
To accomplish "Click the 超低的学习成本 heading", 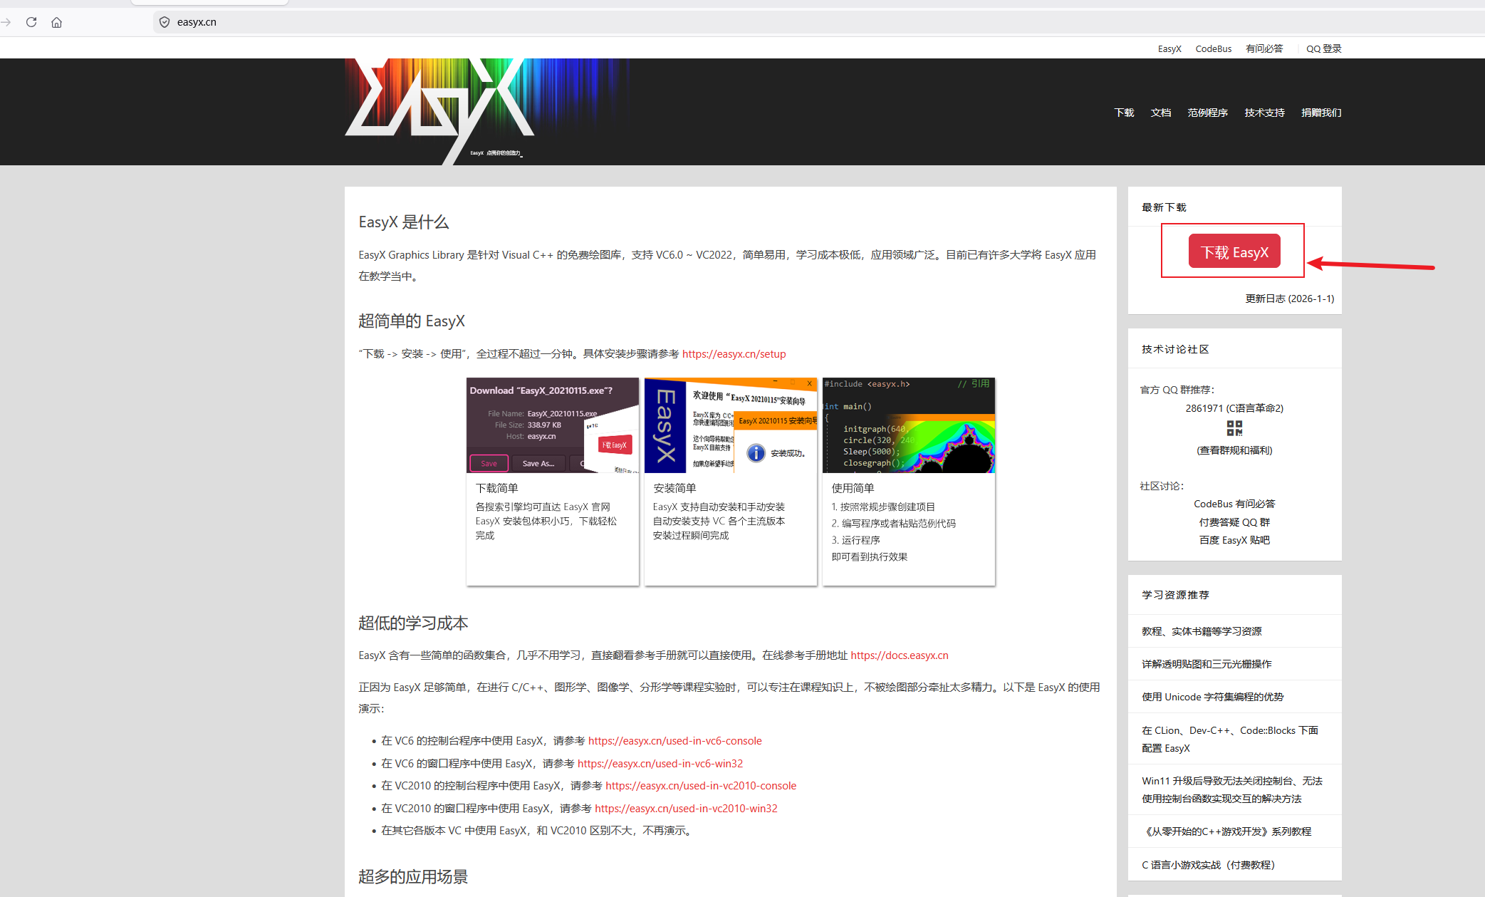I will pyautogui.click(x=413, y=623).
